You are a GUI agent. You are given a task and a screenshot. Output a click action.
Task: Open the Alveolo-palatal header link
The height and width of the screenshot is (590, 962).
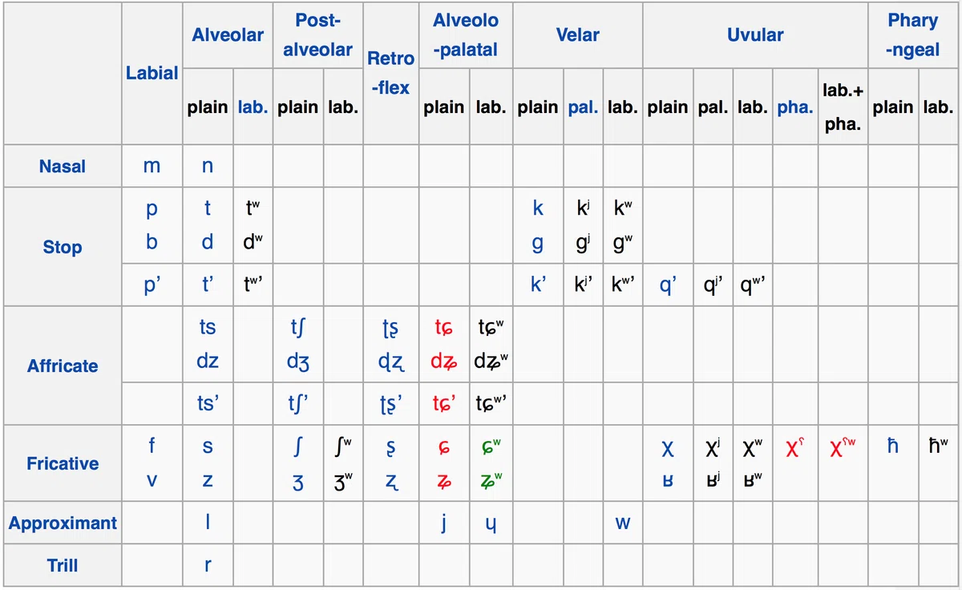[x=466, y=35]
